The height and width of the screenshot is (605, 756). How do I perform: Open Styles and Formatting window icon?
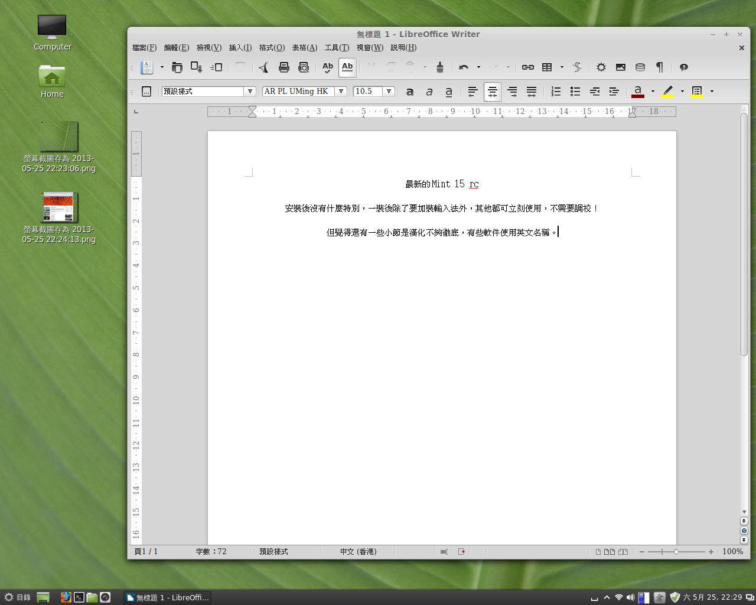click(x=146, y=92)
